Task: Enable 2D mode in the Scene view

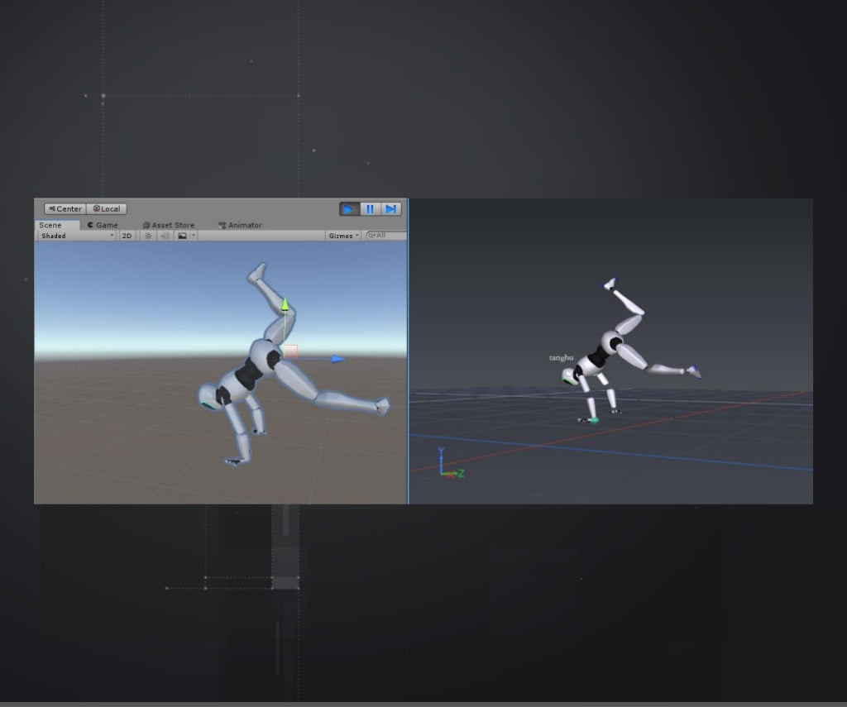Action: point(127,235)
